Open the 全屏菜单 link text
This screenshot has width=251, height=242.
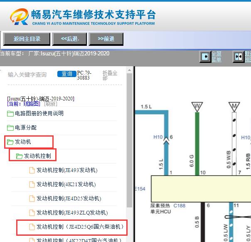(216, 57)
